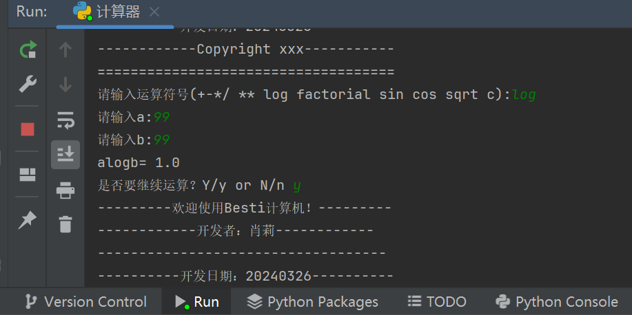
Task: Open the Python Packages panel
Action: [312, 302]
